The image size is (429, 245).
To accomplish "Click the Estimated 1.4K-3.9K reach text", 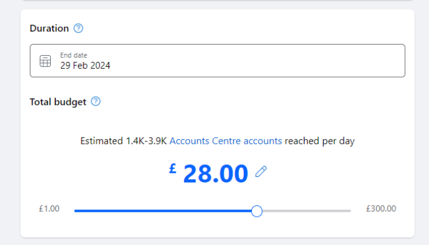I will [124, 141].
